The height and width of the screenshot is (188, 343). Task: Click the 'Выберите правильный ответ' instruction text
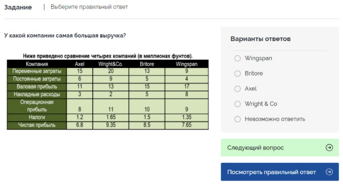coord(89,7)
